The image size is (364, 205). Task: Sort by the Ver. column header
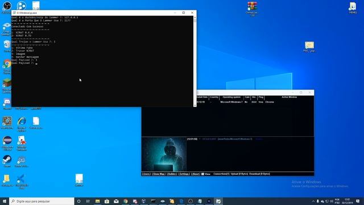tap(254, 97)
